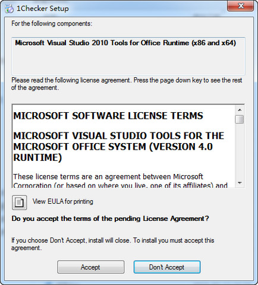
Task: Click the 1Checker Setup installer icon in title bar
Action: click(x=9, y=9)
